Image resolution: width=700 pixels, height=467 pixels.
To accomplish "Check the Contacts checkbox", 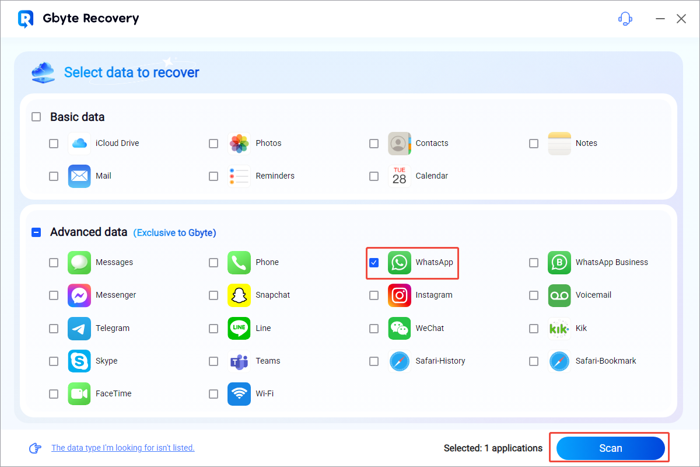I will point(374,144).
